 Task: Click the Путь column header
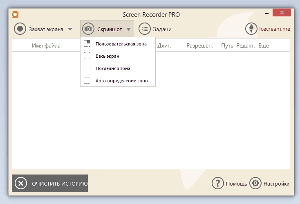click(x=227, y=45)
